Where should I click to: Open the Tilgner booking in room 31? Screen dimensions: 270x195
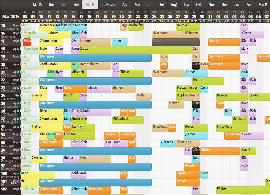pyautogui.click(x=47, y=128)
